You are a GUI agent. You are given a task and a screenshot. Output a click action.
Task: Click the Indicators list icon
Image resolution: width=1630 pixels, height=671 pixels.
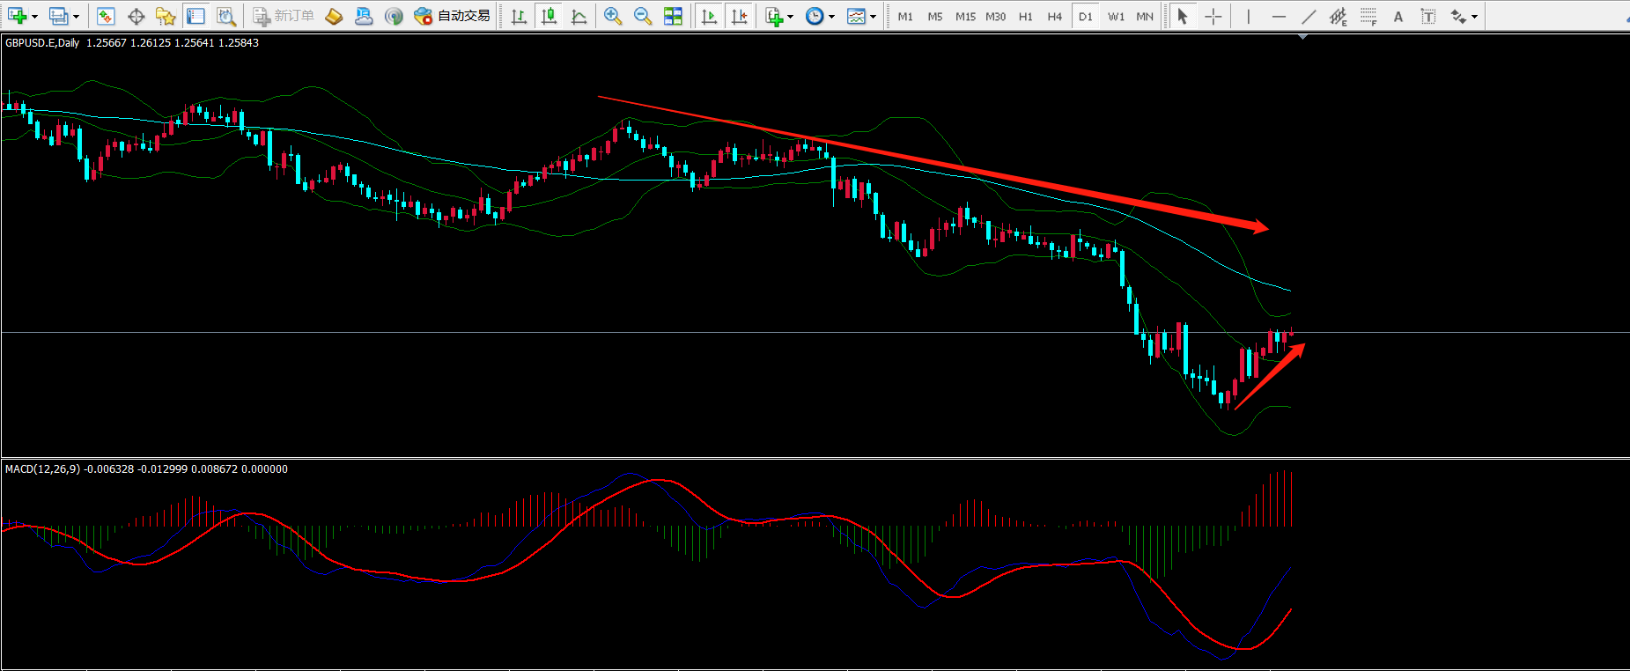tap(773, 16)
